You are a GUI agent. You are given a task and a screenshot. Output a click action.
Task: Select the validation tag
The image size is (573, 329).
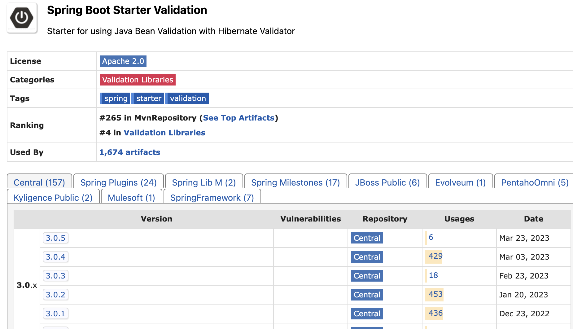[187, 98]
